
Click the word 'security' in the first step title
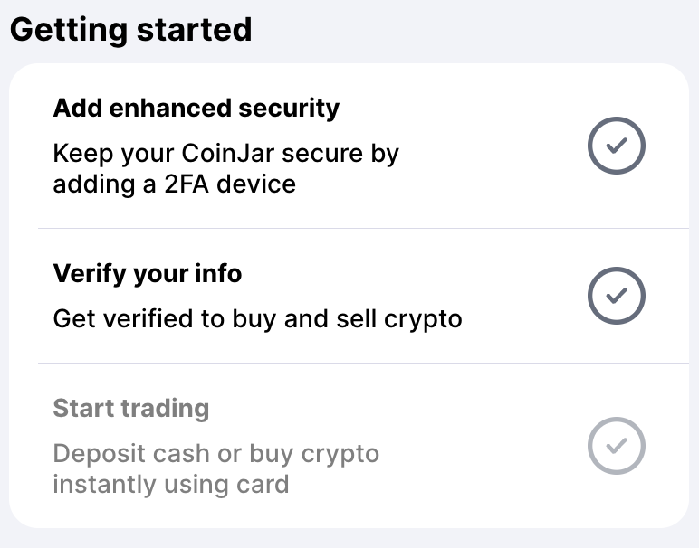tap(289, 109)
